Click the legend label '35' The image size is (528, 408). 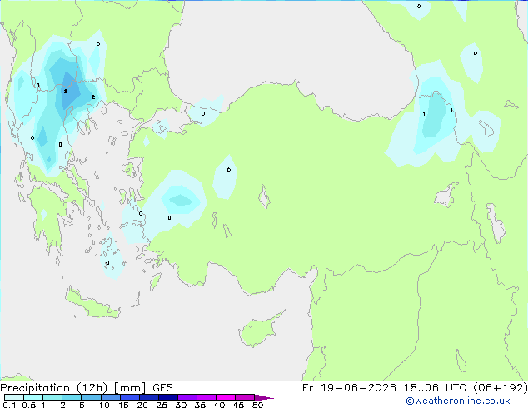[x=200, y=405]
